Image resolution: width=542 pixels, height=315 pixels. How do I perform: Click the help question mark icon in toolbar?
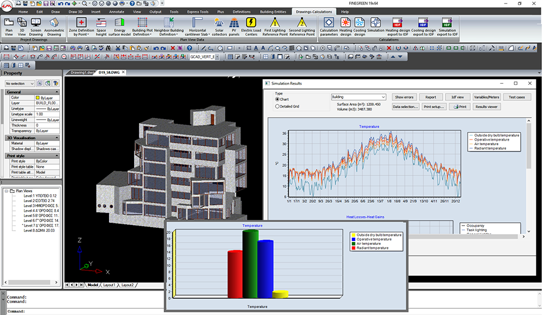[189, 48]
